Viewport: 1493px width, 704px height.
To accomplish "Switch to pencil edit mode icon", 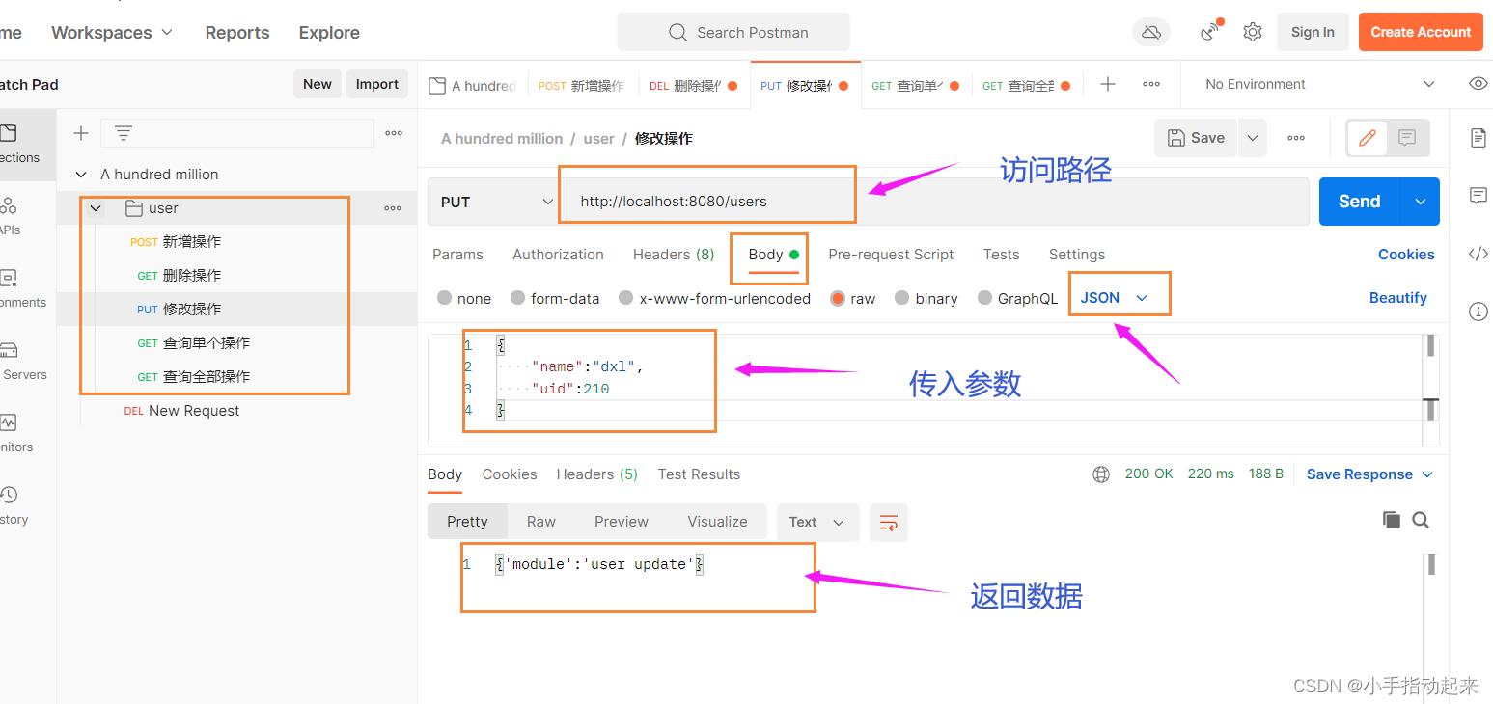I will point(1367,138).
